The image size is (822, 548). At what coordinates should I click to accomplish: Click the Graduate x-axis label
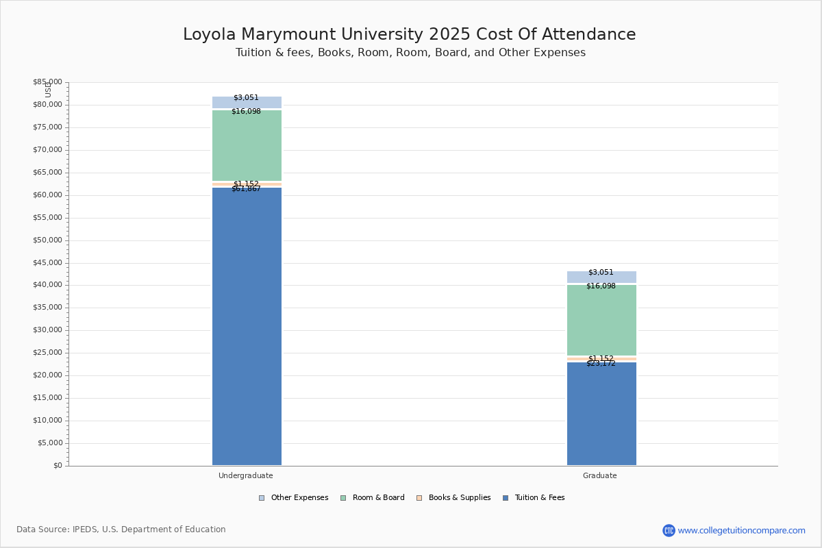[600, 475]
